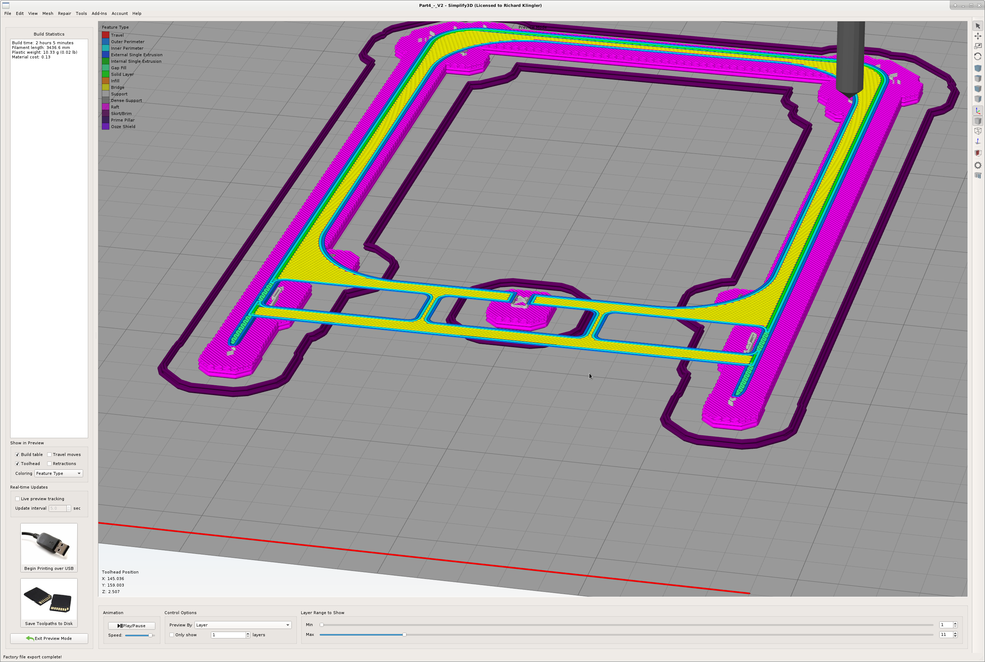985x662 pixels.
Task: Enable Live preview tracking checkbox
Action: tap(17, 499)
